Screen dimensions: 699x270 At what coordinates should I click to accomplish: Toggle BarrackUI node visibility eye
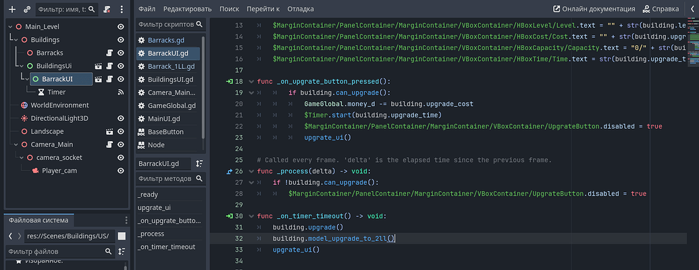point(120,79)
